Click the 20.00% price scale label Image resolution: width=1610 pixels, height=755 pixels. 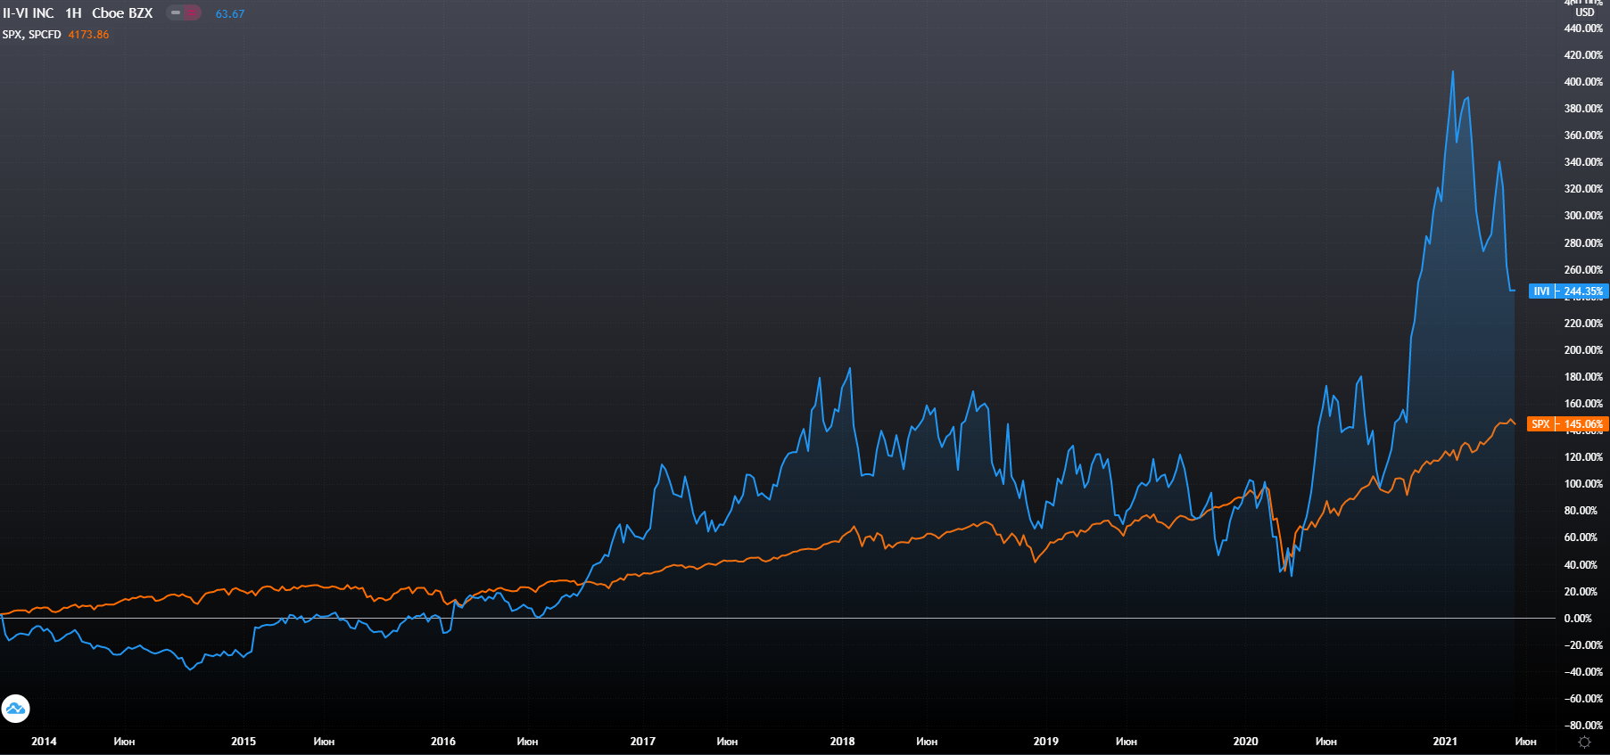point(1581,592)
